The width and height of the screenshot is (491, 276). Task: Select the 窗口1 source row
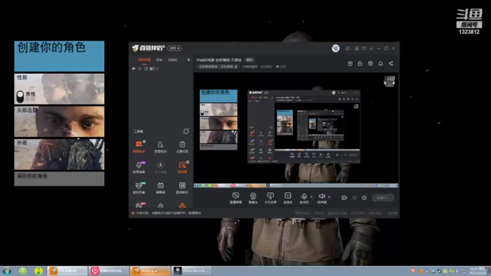[161, 69]
